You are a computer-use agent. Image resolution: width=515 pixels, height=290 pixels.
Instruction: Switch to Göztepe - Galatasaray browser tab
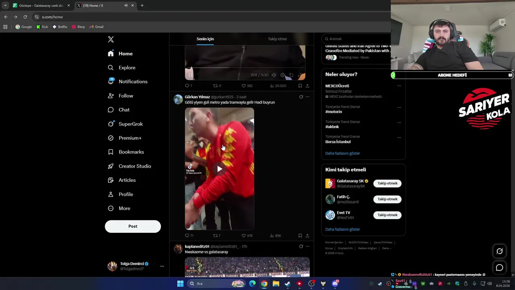click(x=41, y=6)
